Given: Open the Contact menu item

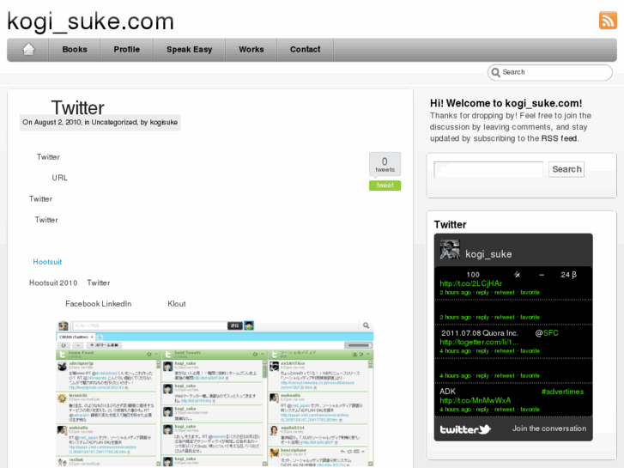Looking at the screenshot, I should click(305, 50).
